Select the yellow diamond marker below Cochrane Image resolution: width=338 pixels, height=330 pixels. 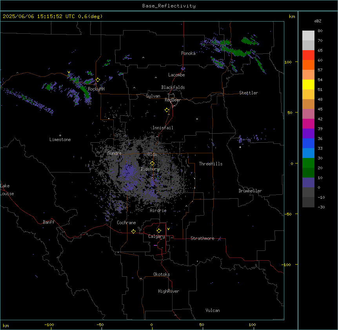(x=133, y=231)
